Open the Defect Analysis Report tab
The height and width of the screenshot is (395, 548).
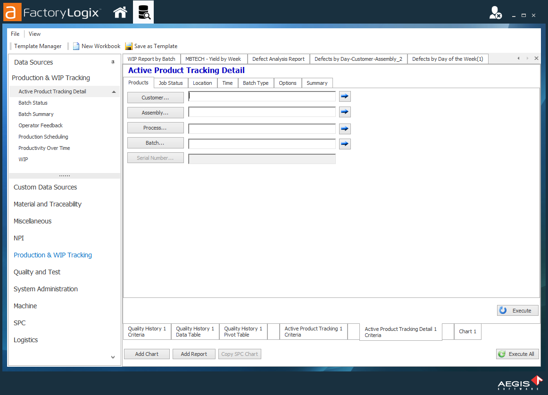(x=278, y=58)
